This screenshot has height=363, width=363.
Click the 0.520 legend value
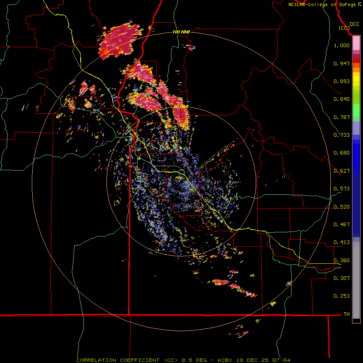tap(342, 207)
